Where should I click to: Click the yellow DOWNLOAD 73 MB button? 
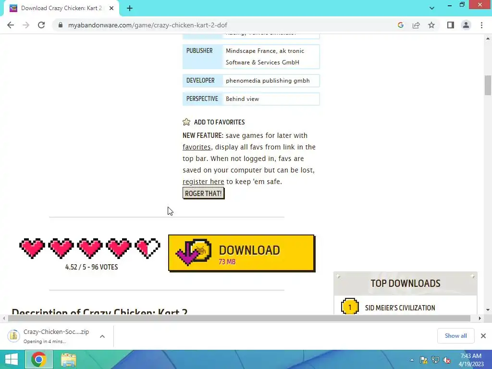(242, 253)
